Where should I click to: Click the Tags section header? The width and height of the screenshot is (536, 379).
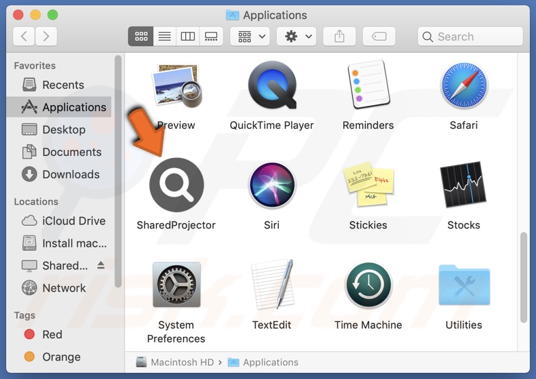[24, 315]
